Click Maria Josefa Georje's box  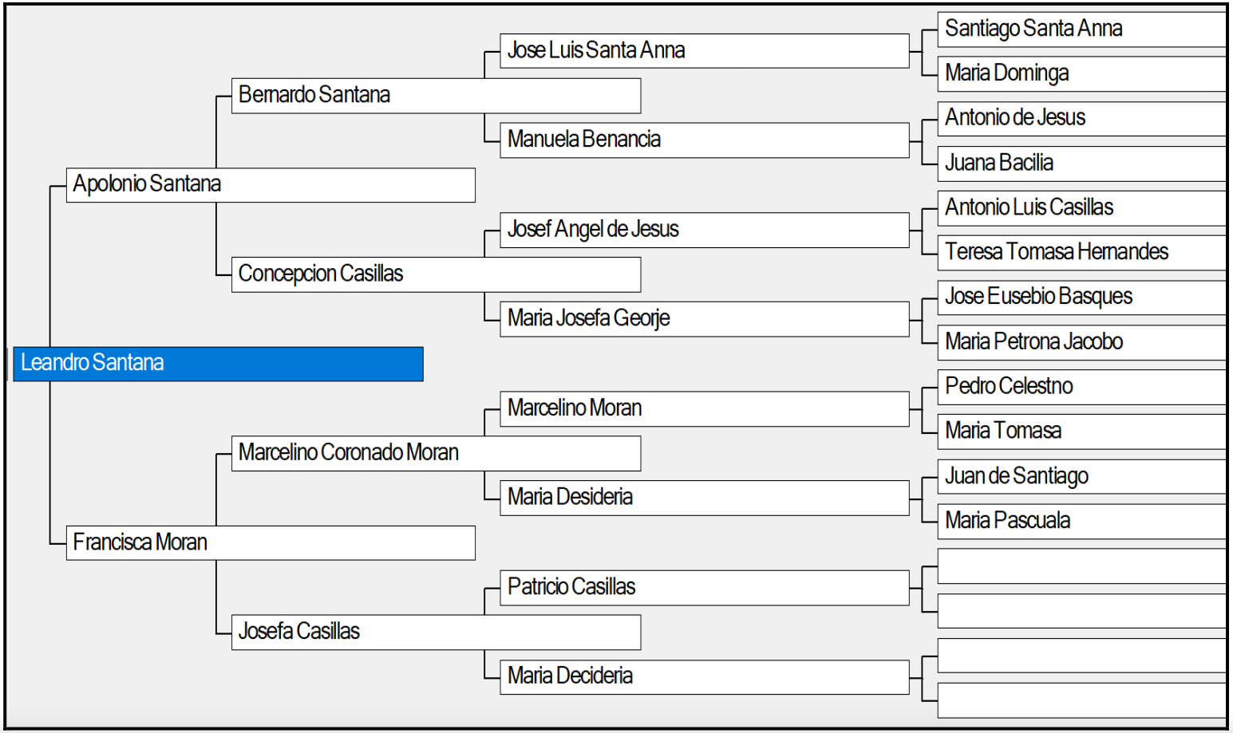[705, 319]
